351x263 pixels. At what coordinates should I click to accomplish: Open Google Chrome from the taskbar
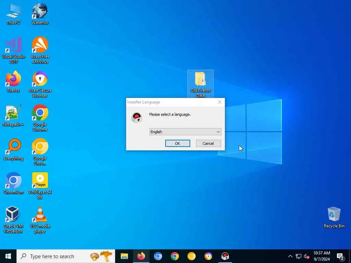[174, 256]
